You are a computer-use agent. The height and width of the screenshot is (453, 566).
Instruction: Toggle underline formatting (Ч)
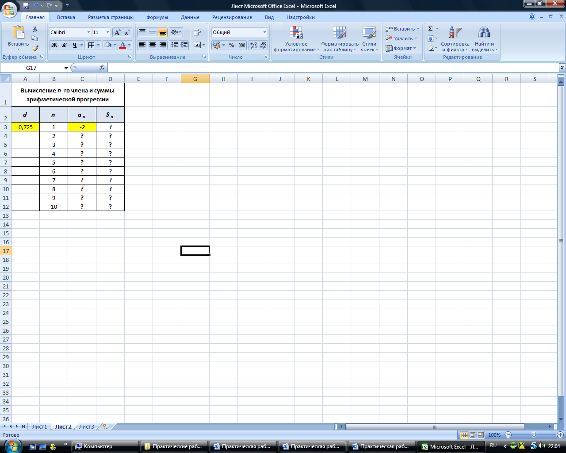[75, 45]
